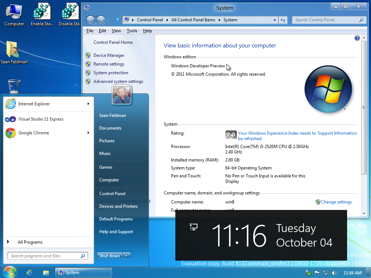Select the Enable.Sta... registry file icon
Screen dimensions: 371x278
click(x=42, y=15)
